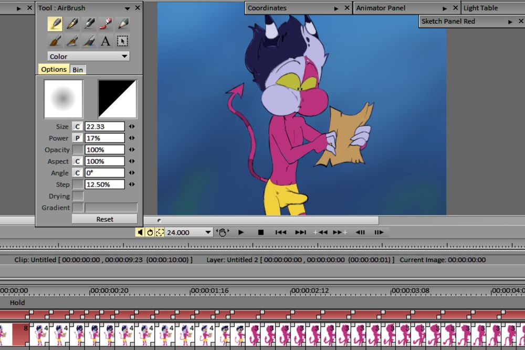Enable the Gradient checkbox
This screenshot has height=350, width=525.
(78, 207)
